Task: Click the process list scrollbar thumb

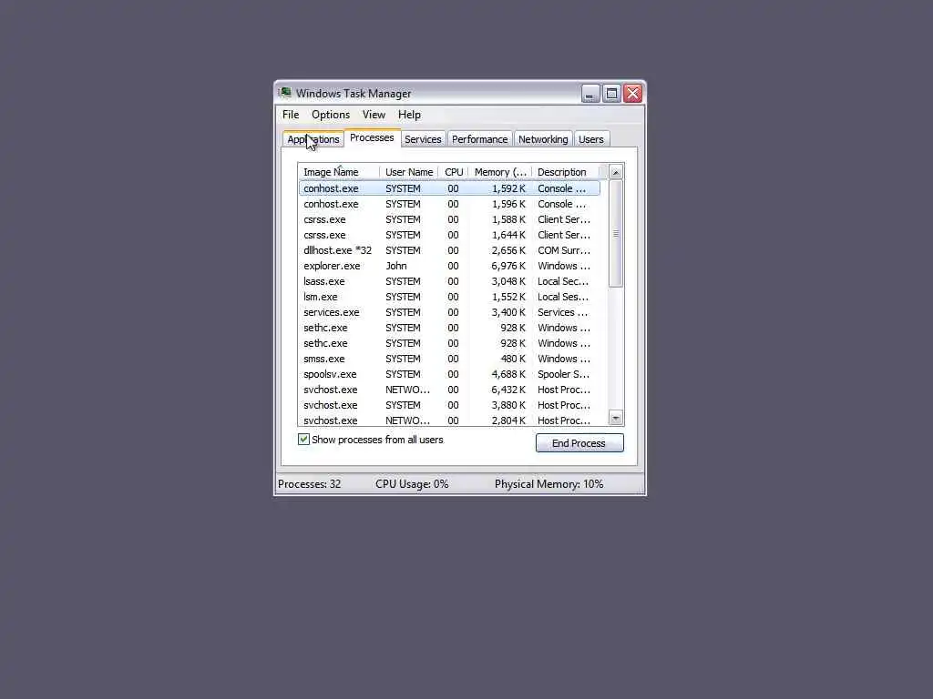Action: pos(616,234)
